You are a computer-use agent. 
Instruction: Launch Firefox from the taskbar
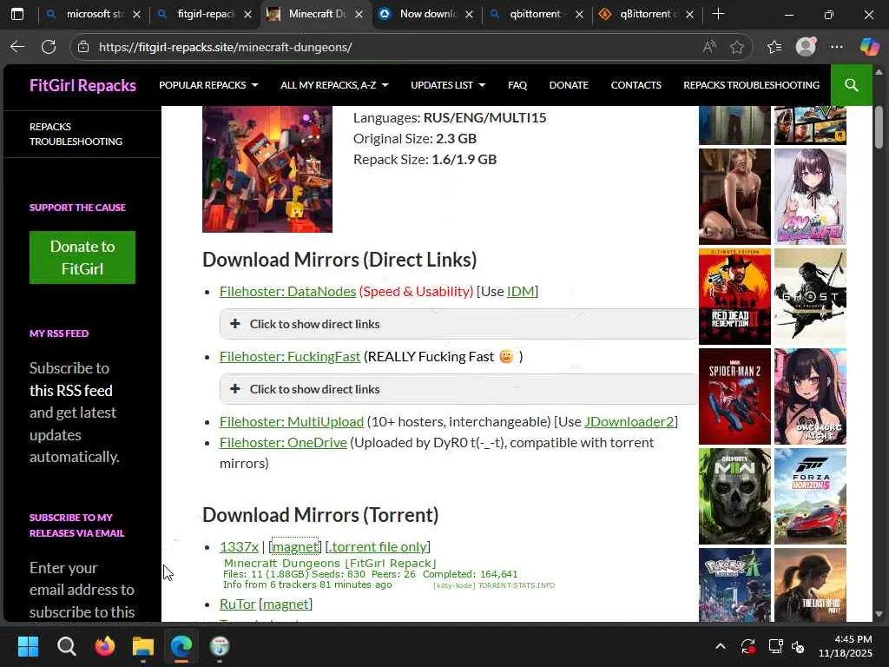tap(105, 646)
